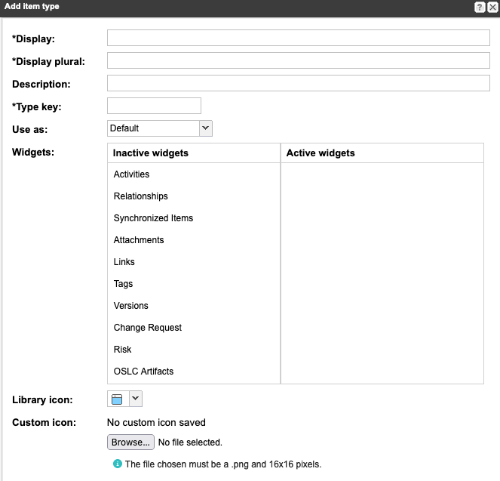Select the Type key input box

click(154, 106)
